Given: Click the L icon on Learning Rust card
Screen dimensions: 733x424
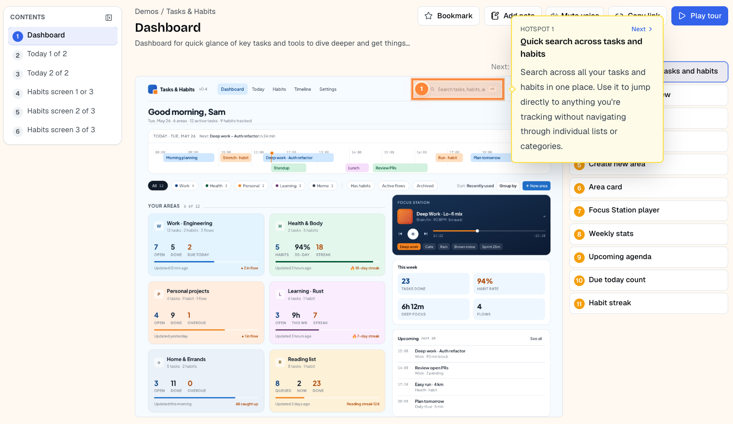Looking at the screenshot, I should 280,294.
